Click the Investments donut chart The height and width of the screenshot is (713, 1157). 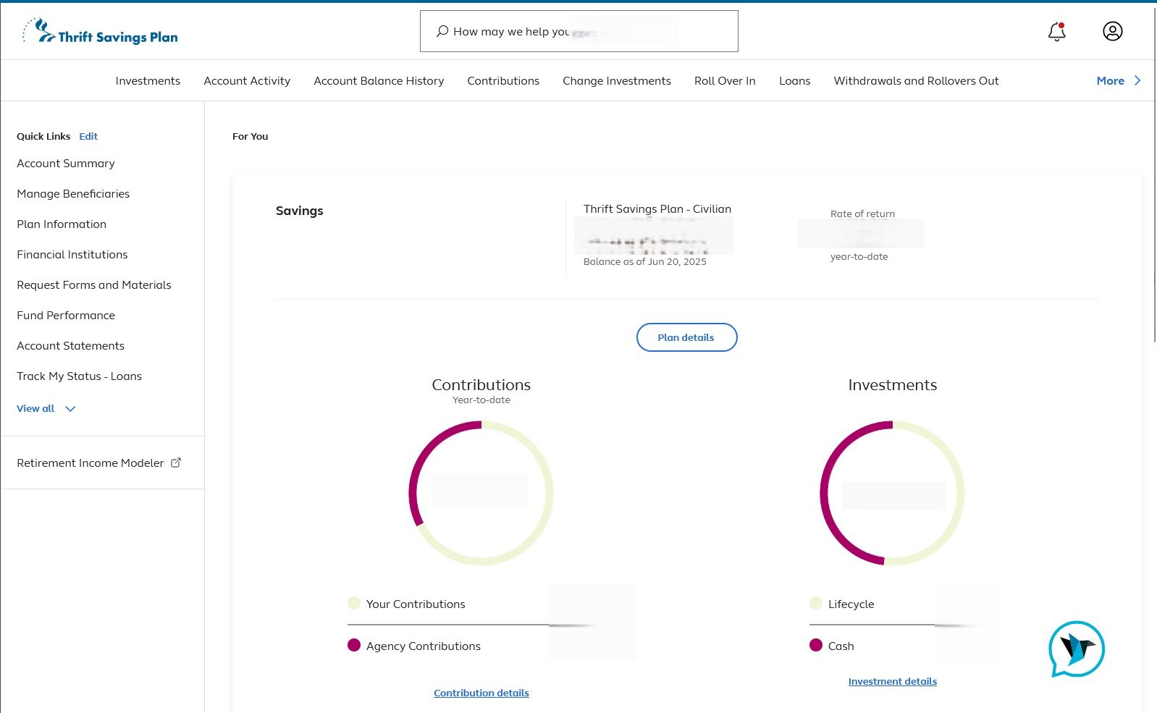coord(892,493)
